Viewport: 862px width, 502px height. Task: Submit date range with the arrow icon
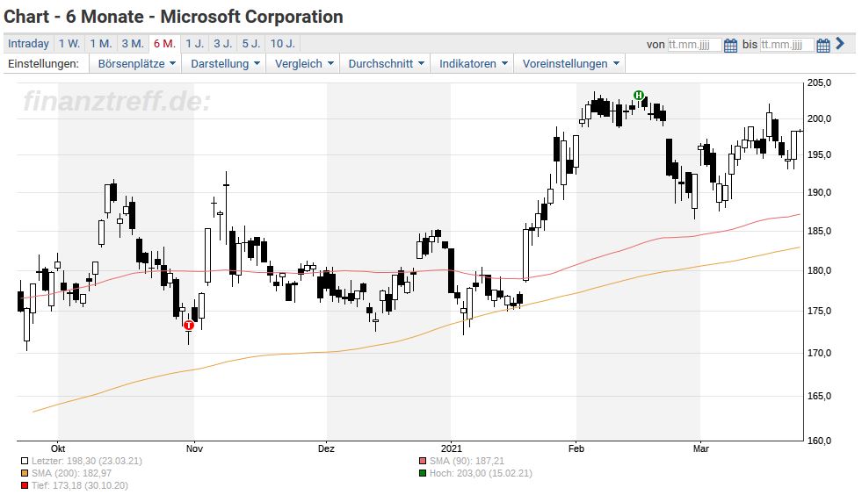pyautogui.click(x=839, y=43)
